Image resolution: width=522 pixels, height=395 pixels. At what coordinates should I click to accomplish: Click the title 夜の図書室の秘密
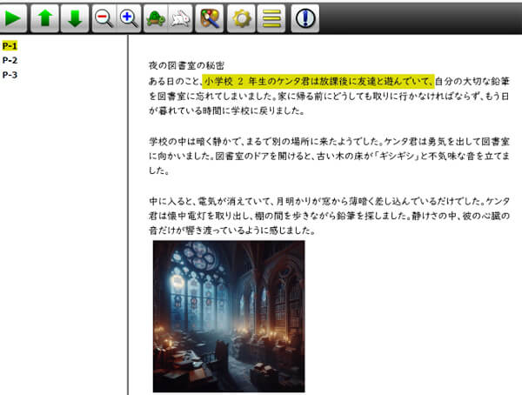coord(187,66)
